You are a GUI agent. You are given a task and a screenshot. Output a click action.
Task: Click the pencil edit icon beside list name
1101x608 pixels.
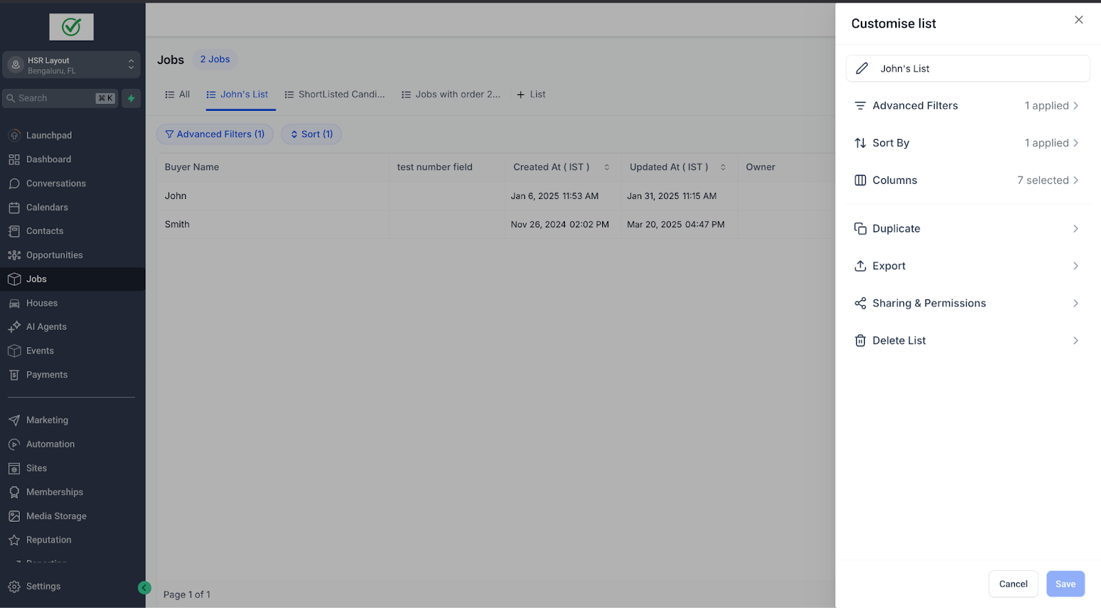click(x=862, y=69)
